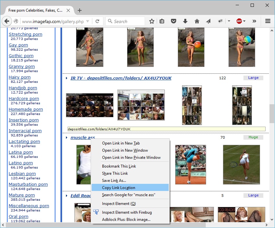Focus the address bar with imagefap.com URL

pos(53,21)
